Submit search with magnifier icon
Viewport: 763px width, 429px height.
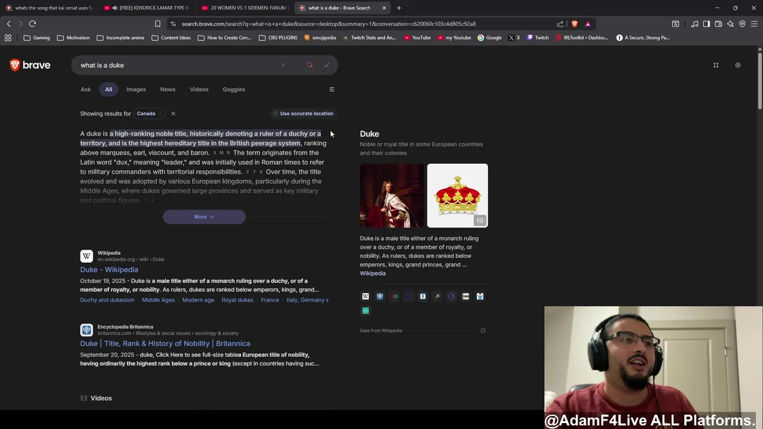pyautogui.click(x=310, y=65)
